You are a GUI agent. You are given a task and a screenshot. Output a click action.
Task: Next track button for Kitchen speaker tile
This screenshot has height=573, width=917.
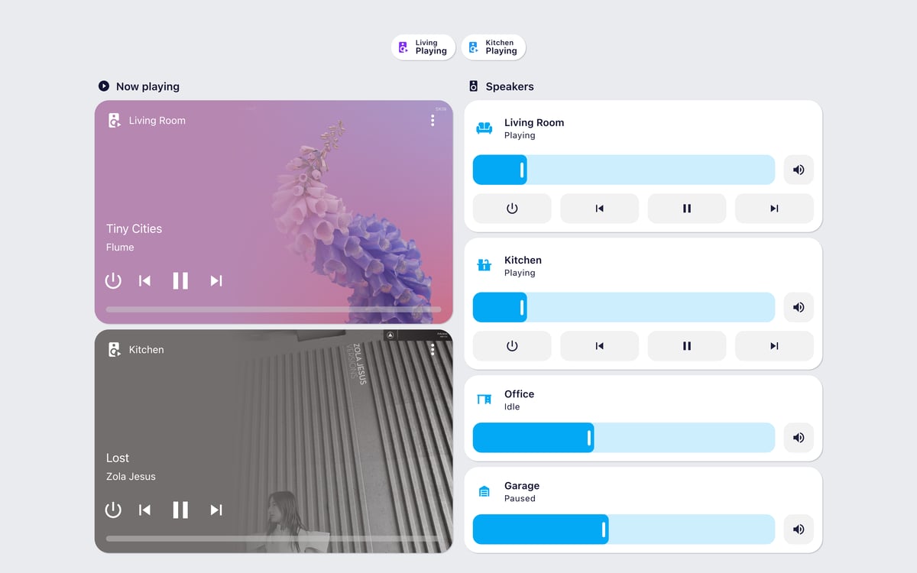[774, 346]
